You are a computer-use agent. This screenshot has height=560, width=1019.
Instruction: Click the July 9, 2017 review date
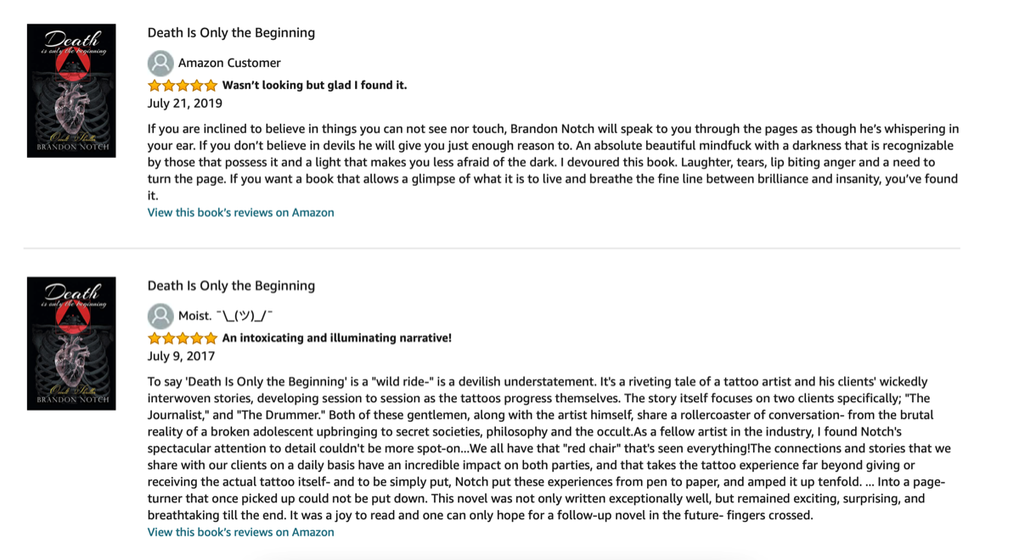tap(181, 356)
